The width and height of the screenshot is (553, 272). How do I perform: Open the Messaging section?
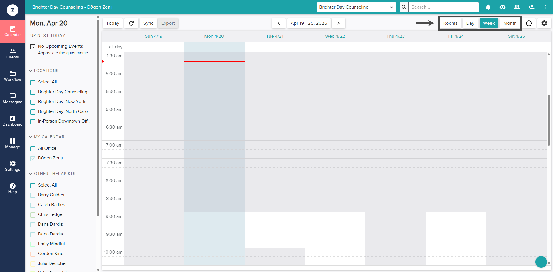(13, 99)
